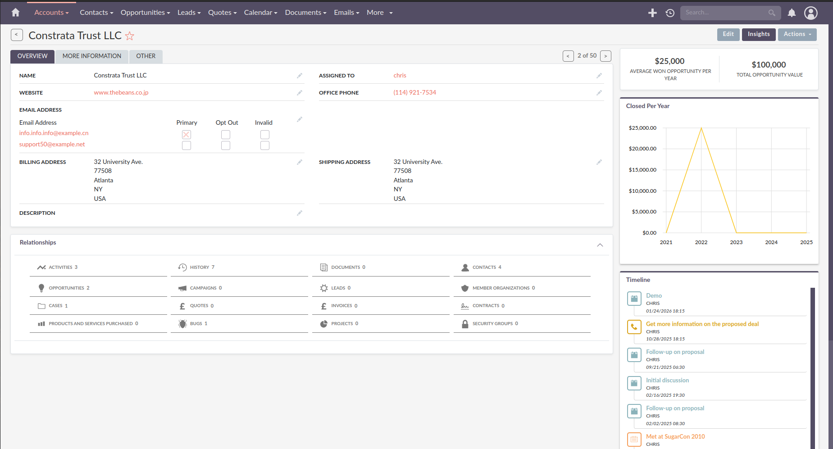Expand the Actions dropdown button

[x=797, y=34]
